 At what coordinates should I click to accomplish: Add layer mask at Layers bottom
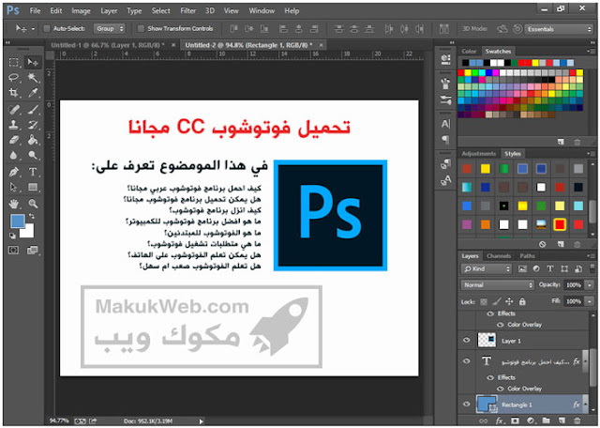(515, 420)
